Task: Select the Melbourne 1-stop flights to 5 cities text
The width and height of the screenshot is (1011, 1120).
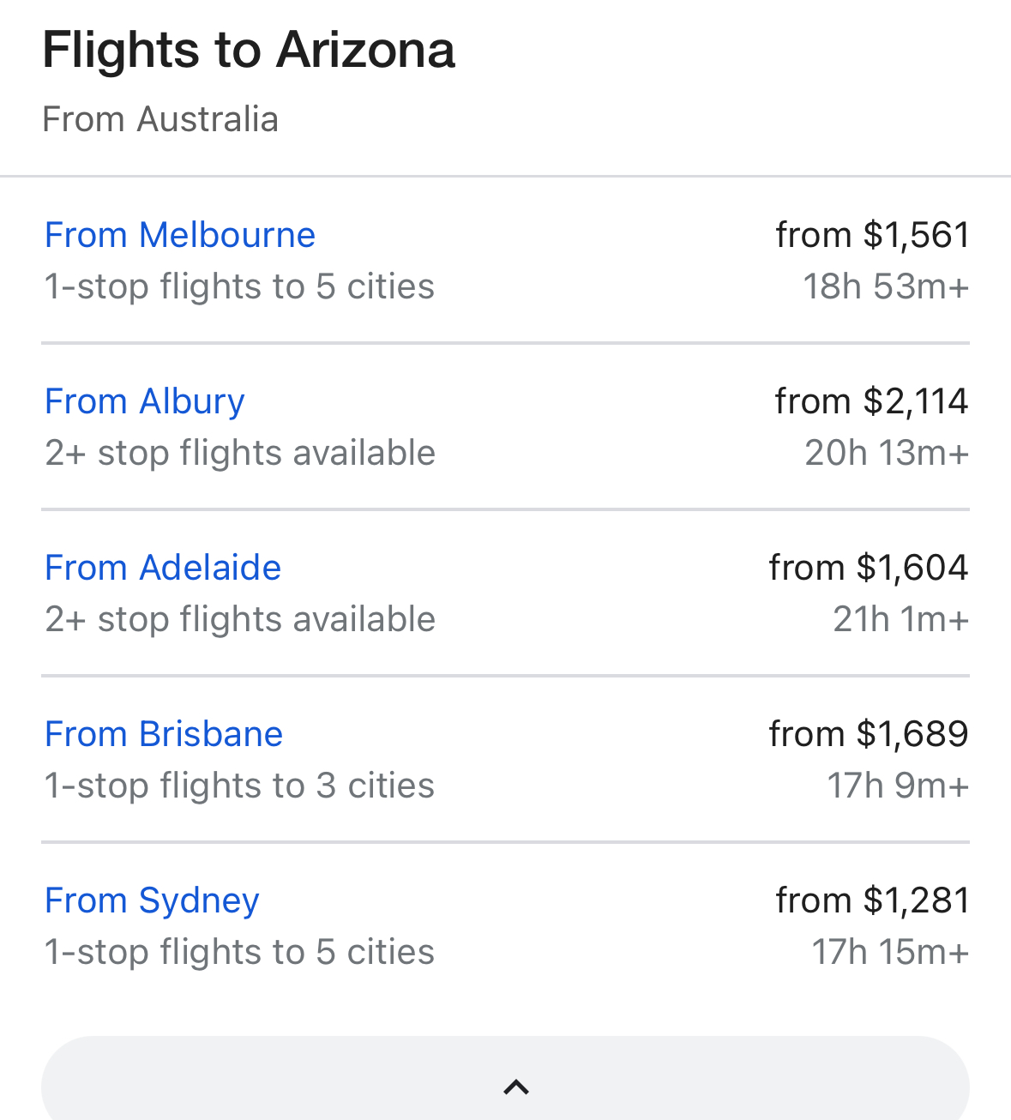Action: pos(240,286)
